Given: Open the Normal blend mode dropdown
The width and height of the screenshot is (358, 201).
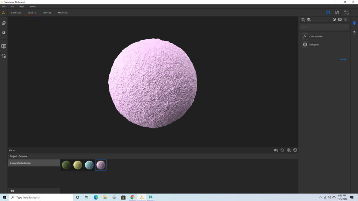Looking at the screenshot, I should tap(324, 27).
